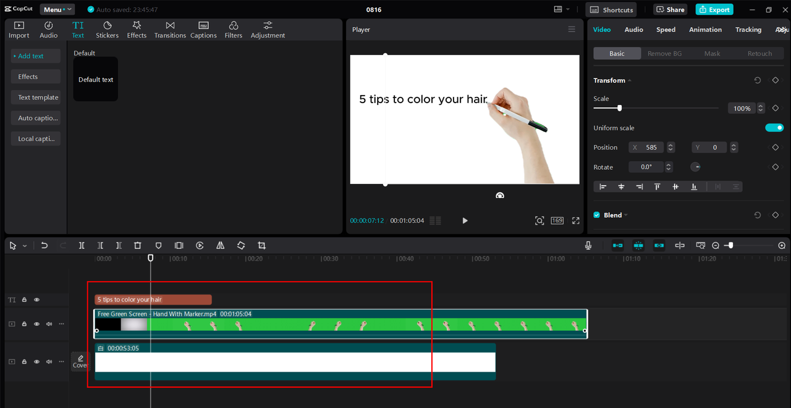Click the align left icon in Transform

603,186
